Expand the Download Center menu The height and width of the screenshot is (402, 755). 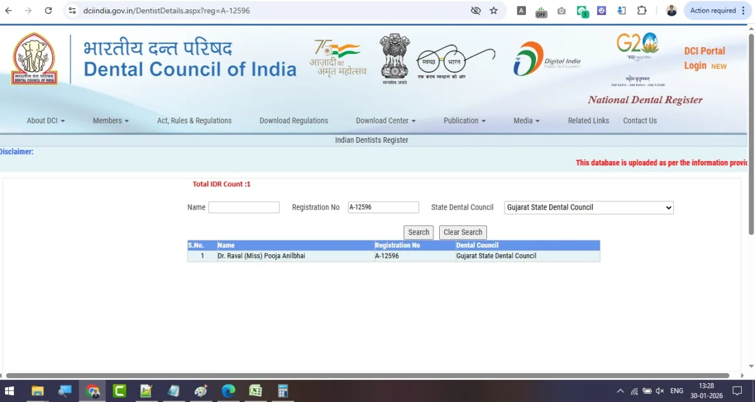pos(385,120)
